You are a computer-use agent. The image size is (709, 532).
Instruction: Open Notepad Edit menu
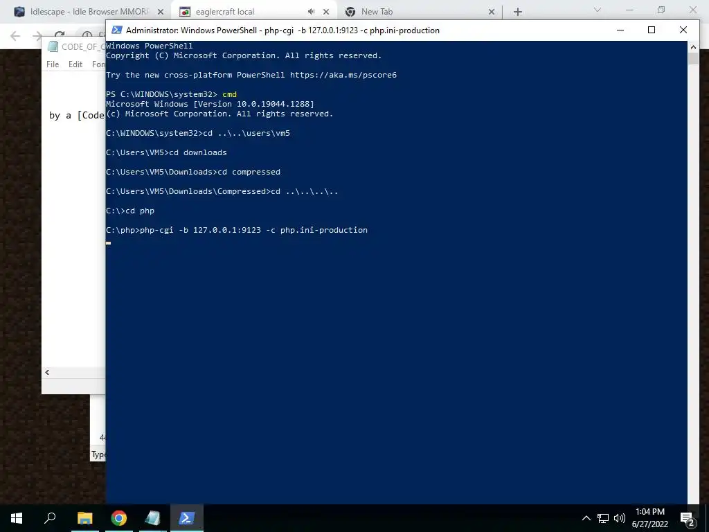click(x=75, y=64)
